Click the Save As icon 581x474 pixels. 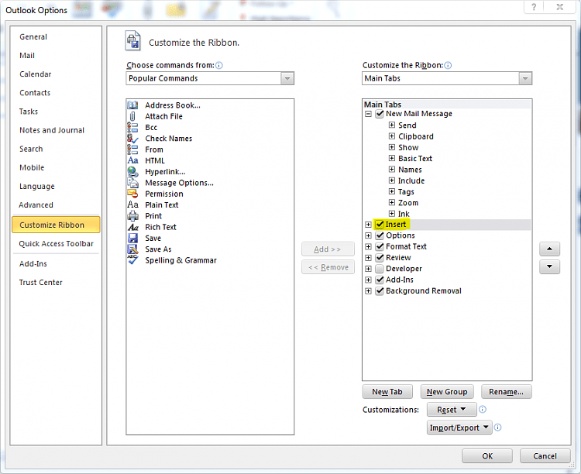click(132, 249)
